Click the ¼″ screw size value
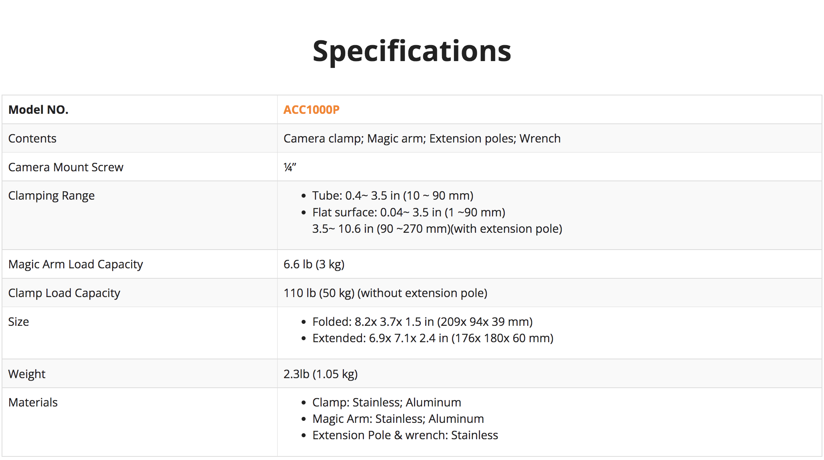Screen dimensions: 824x460 (x=290, y=167)
